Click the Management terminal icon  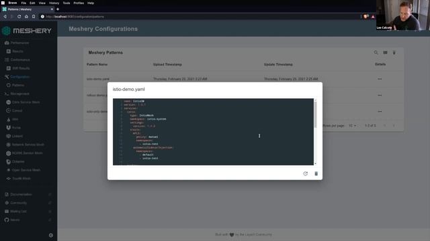(7, 94)
